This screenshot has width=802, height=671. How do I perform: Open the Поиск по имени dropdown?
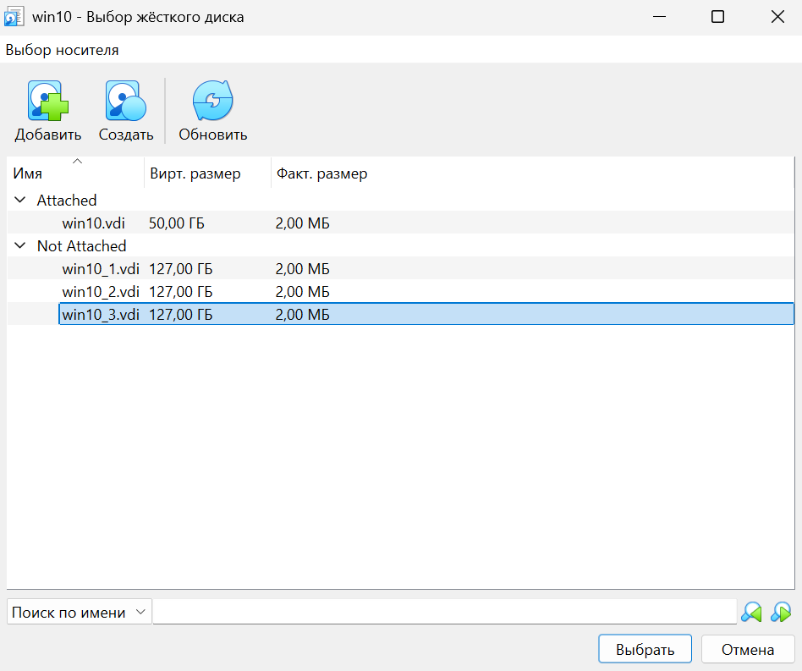(x=80, y=612)
